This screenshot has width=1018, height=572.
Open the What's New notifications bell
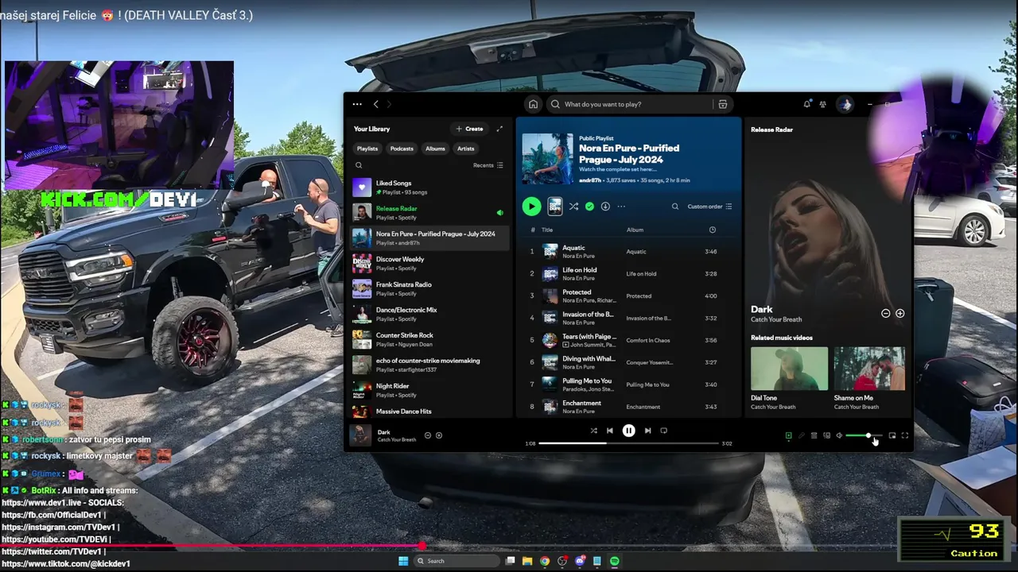coord(807,104)
